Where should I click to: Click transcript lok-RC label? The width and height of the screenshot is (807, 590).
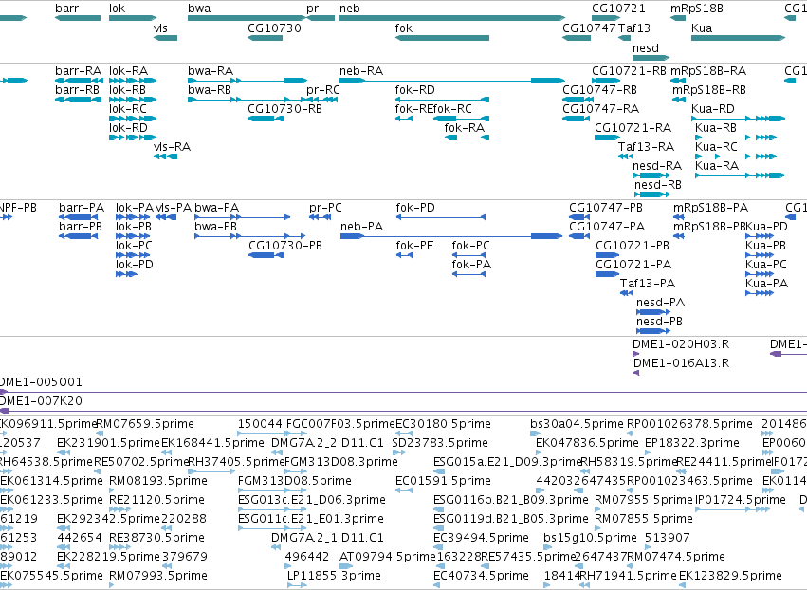point(128,109)
